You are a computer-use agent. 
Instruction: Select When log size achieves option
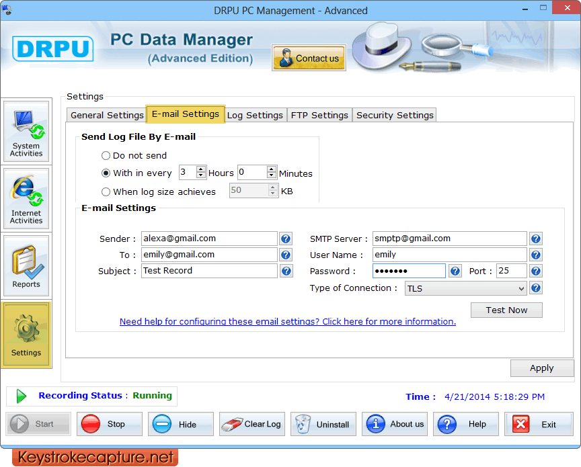[x=106, y=192]
